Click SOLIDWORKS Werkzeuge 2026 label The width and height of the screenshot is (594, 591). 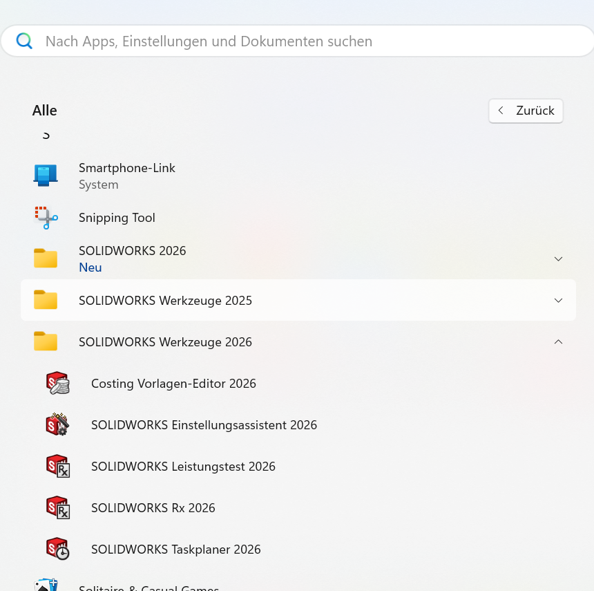[165, 342]
